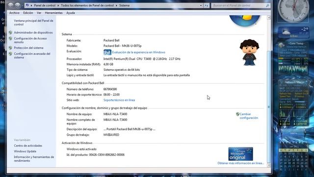314x177 pixels.
Task: Click Todos los elementos de Panel de control breadcrumb
Action: point(87,5)
